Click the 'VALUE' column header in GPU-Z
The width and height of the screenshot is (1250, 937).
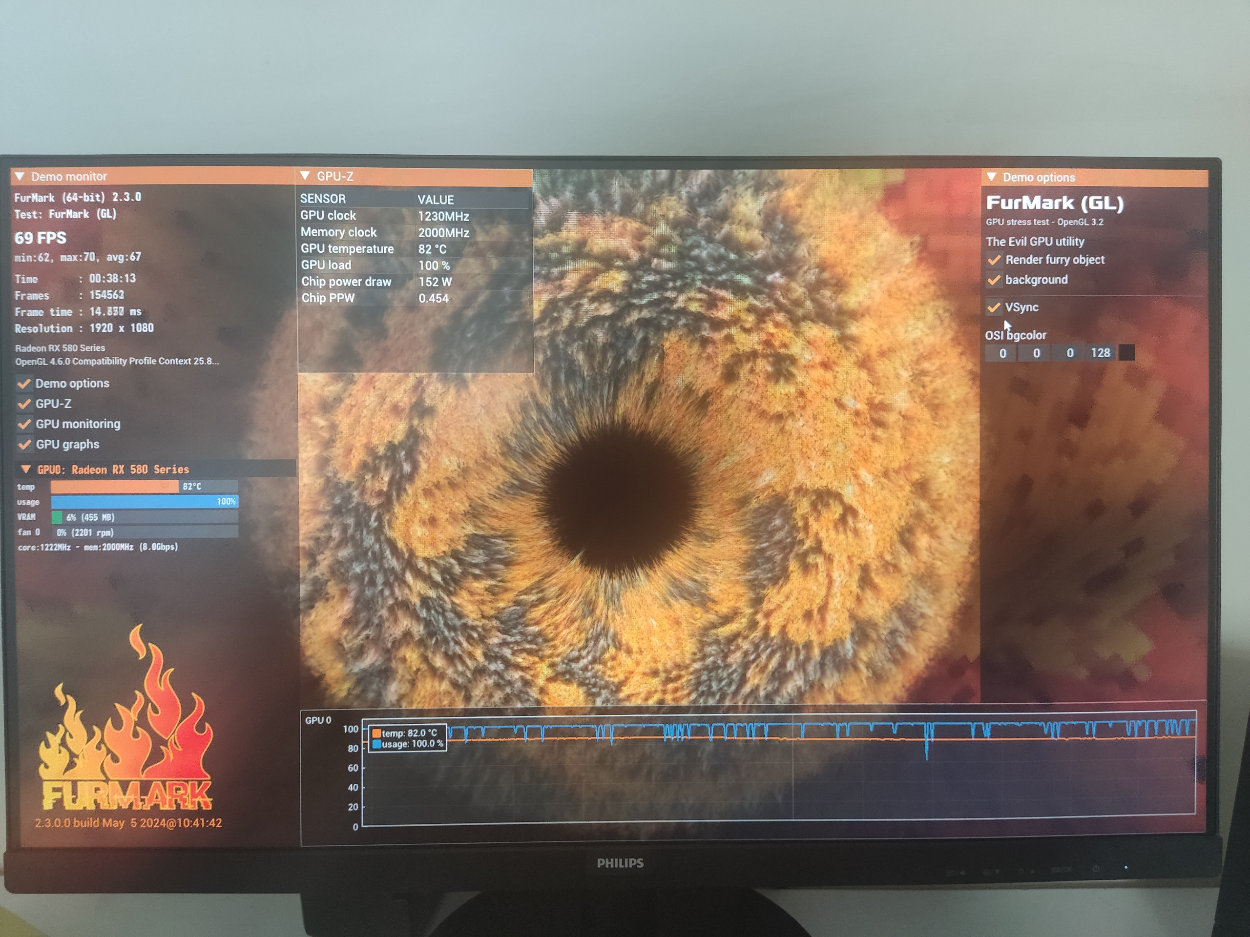click(436, 200)
